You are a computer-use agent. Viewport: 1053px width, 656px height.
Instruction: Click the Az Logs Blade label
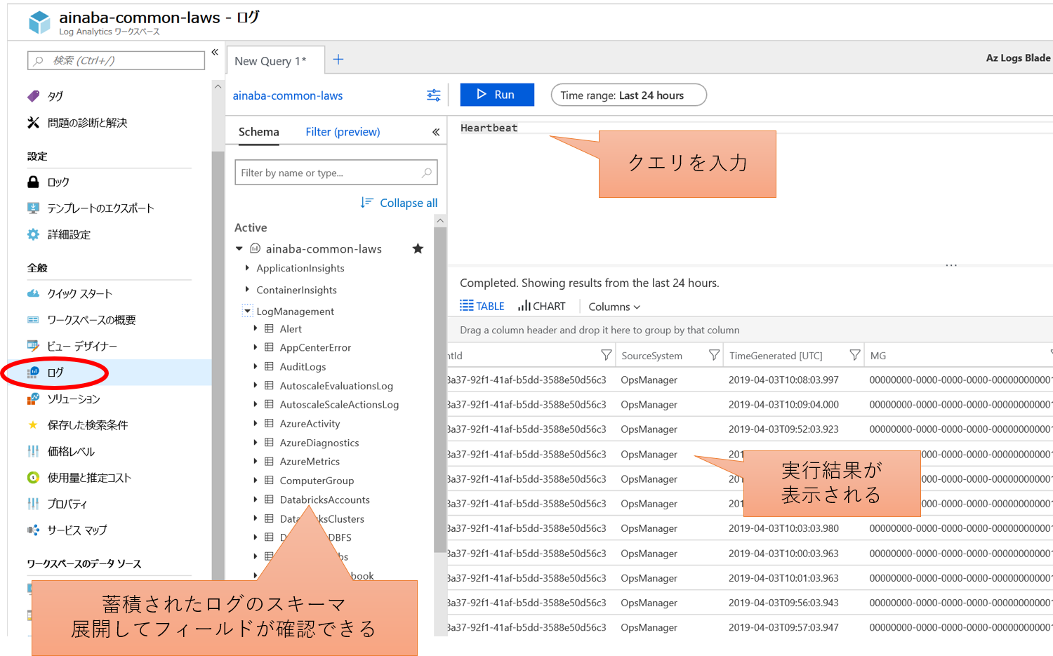coord(1018,58)
